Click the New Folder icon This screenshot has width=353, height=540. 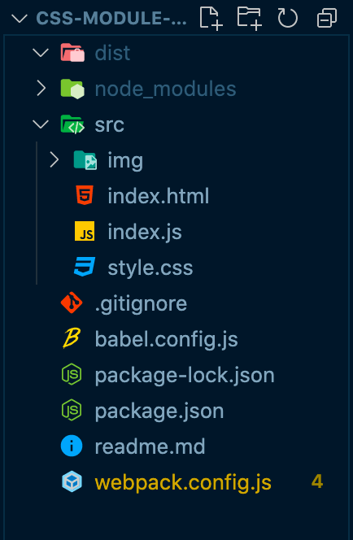250,18
